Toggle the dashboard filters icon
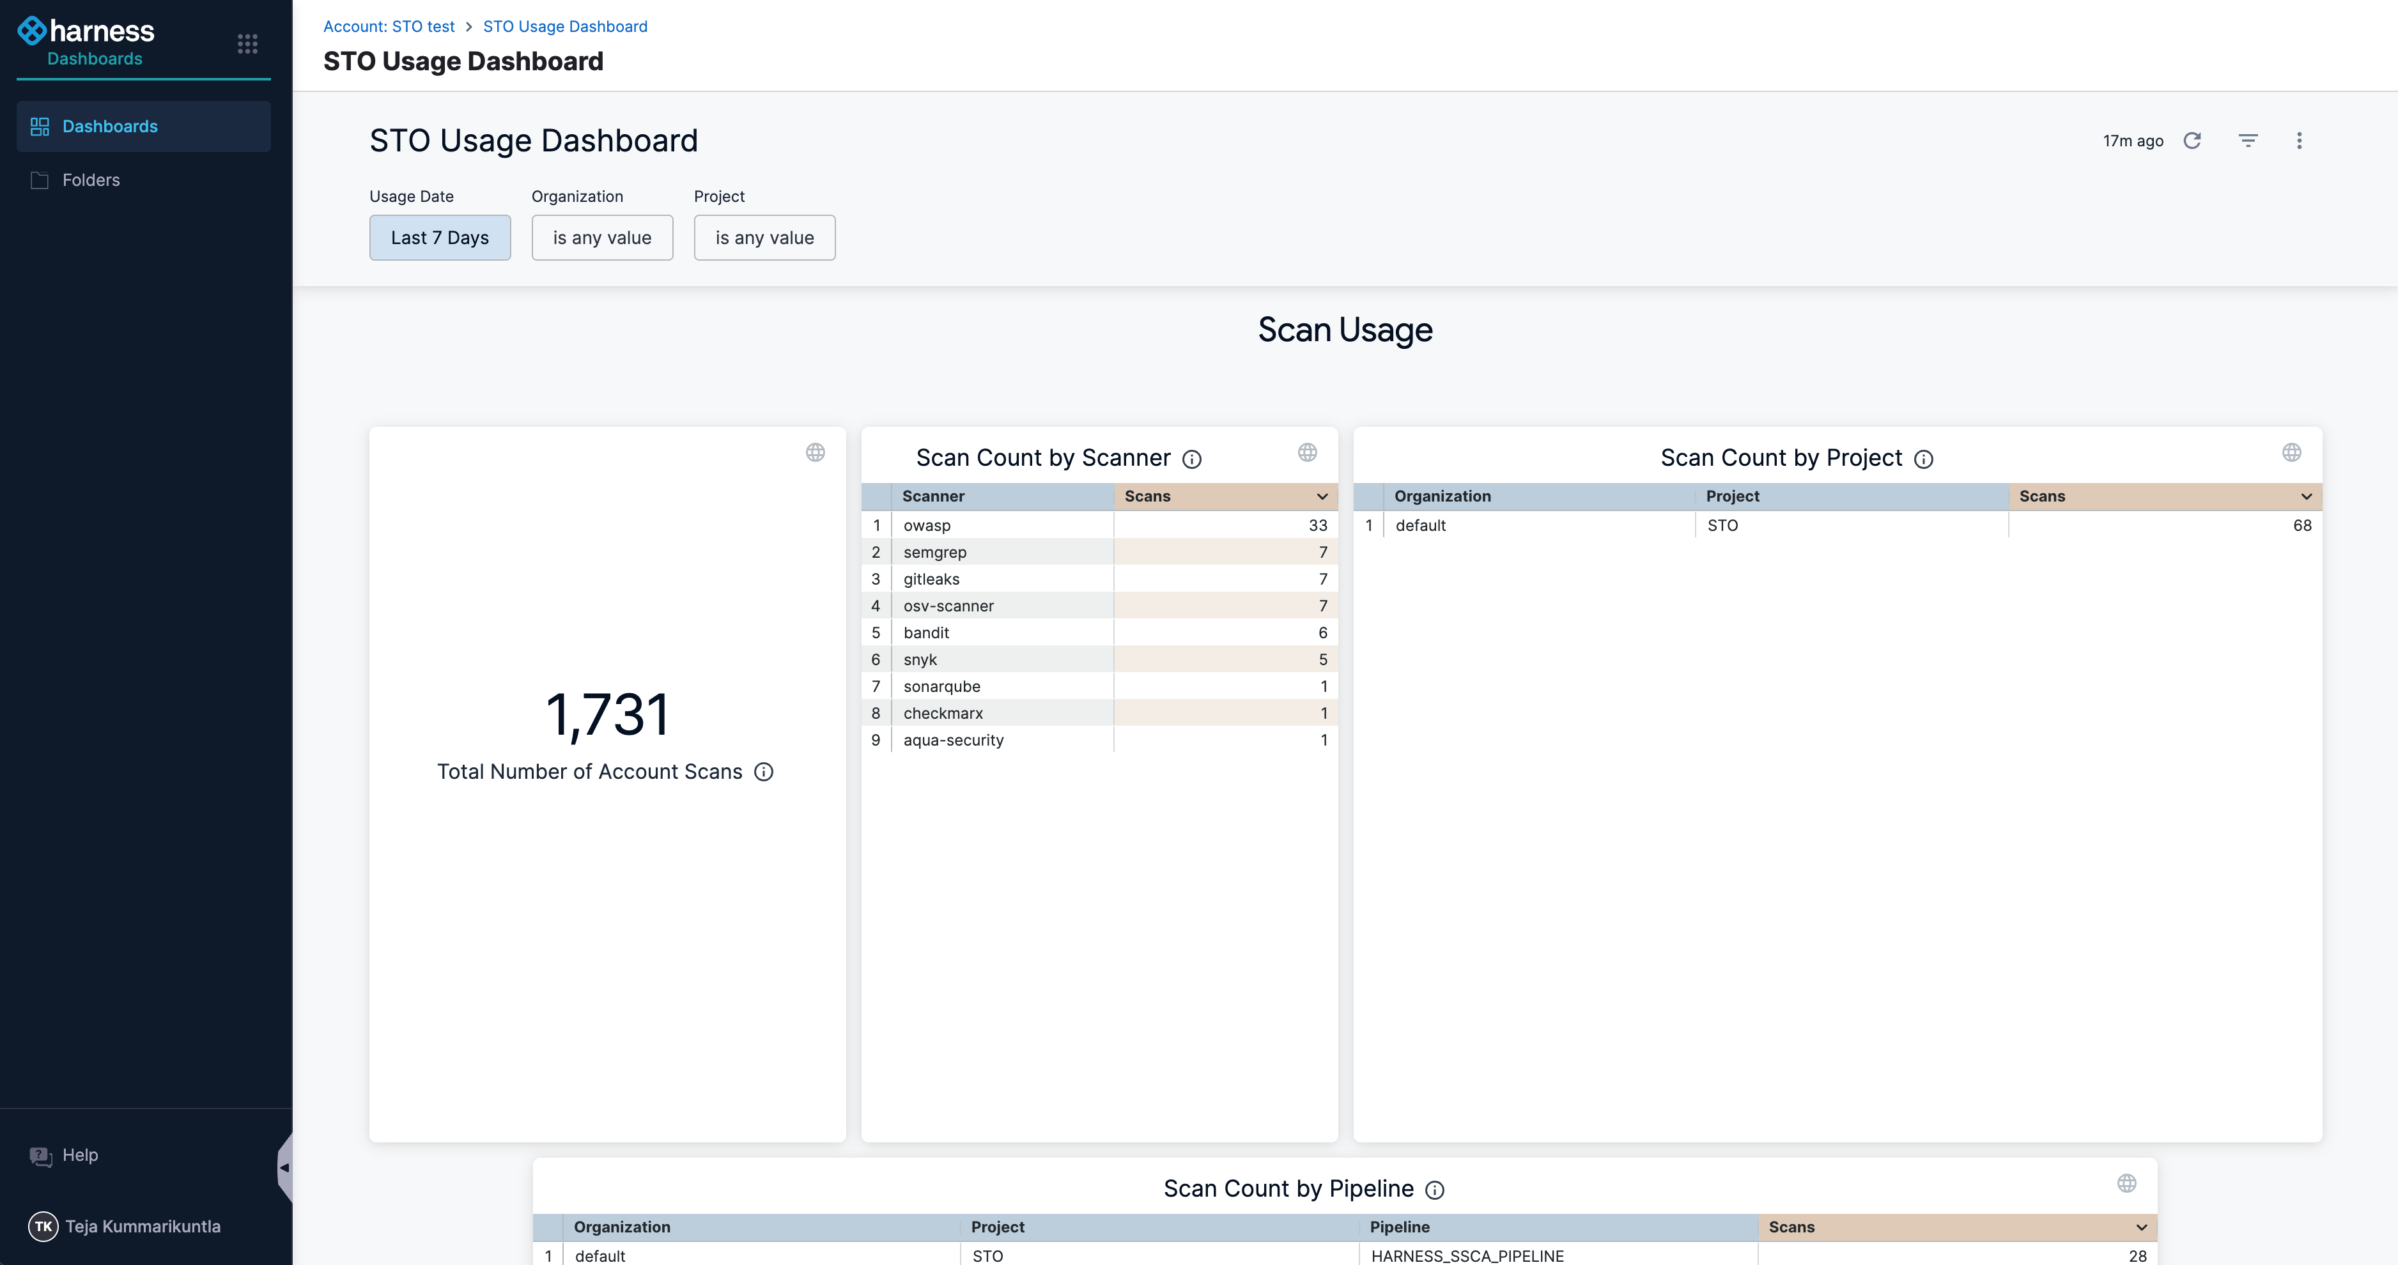 (2247, 141)
